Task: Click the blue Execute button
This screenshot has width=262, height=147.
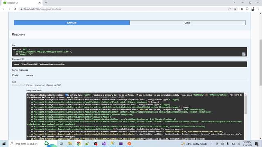Action: pyautogui.click(x=72, y=23)
